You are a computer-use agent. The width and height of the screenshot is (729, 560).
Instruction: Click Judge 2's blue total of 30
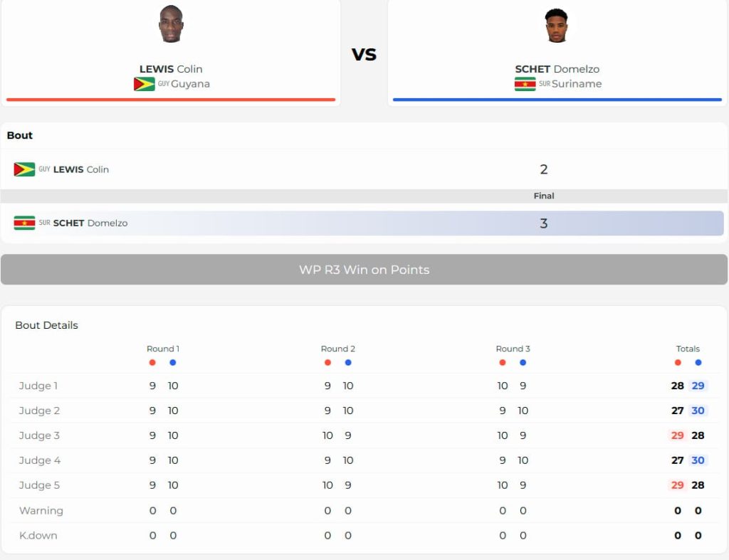tap(698, 411)
